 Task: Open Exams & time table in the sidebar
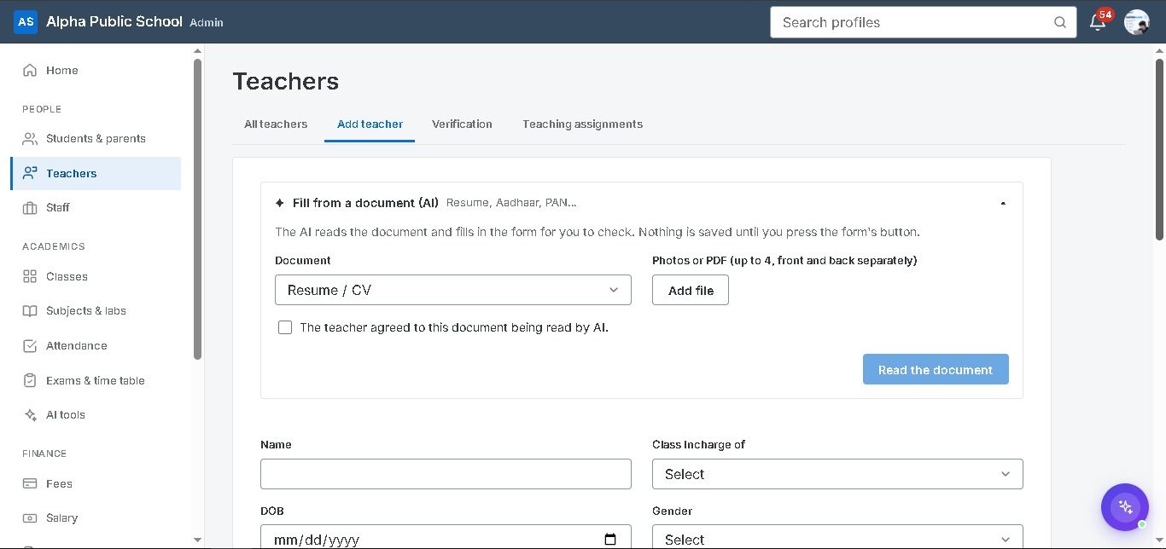pyautogui.click(x=96, y=380)
